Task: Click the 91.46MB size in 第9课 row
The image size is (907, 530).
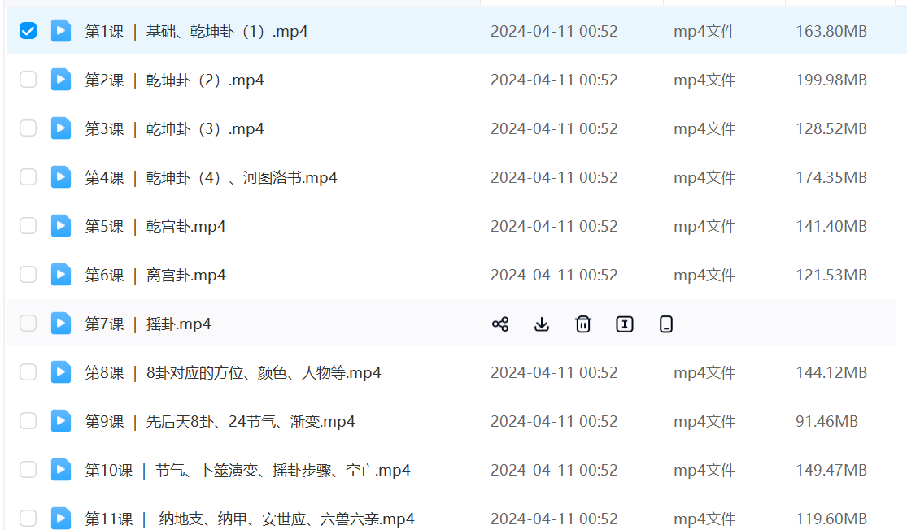Action: [826, 421]
